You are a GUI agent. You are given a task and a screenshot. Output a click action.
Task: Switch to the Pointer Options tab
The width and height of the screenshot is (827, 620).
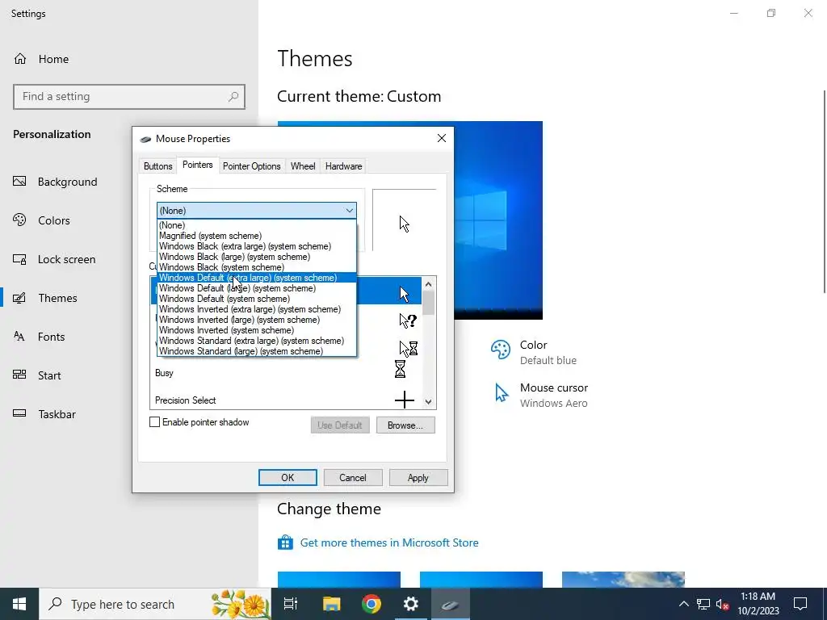(x=252, y=166)
